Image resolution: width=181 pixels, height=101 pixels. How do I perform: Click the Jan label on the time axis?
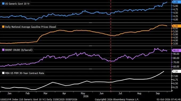click(10, 93)
